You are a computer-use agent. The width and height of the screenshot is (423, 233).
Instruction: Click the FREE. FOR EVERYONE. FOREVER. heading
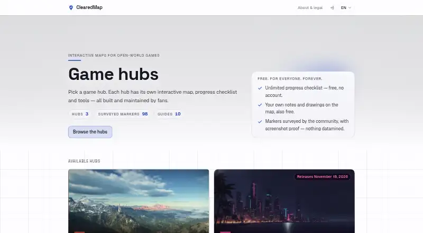point(290,79)
